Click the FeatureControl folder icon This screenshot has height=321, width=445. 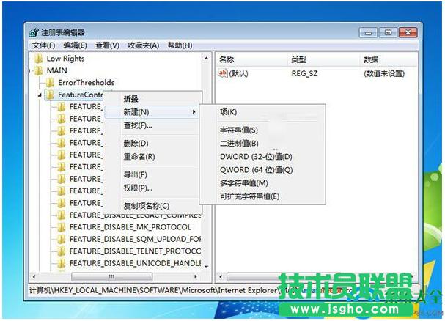[x=50, y=95]
